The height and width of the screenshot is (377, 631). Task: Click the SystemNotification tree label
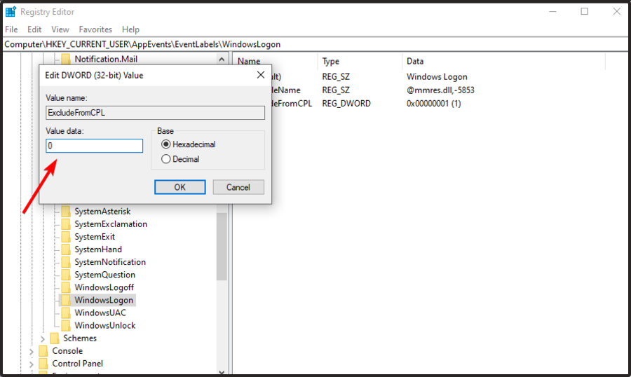tap(110, 262)
